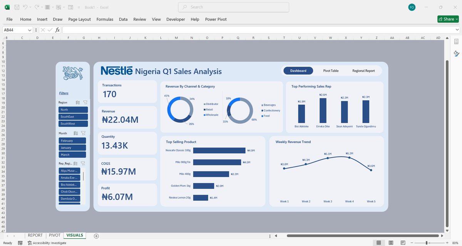Switch to Normal view icon
The width and height of the screenshot is (462, 246).
[379, 243]
